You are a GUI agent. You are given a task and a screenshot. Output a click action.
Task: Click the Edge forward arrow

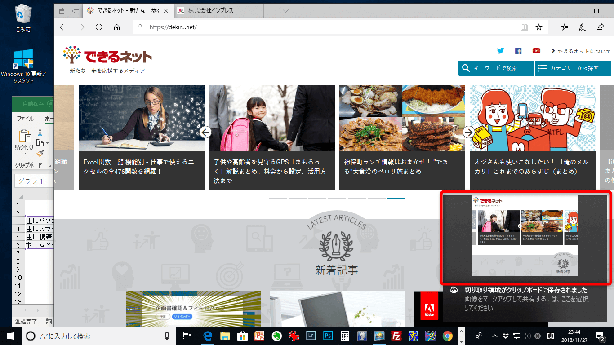point(81,27)
